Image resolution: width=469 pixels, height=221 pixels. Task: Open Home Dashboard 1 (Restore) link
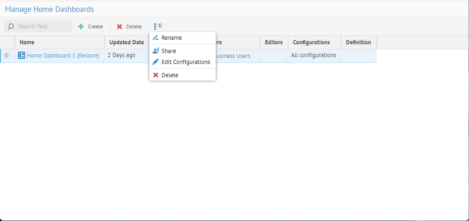(x=63, y=55)
